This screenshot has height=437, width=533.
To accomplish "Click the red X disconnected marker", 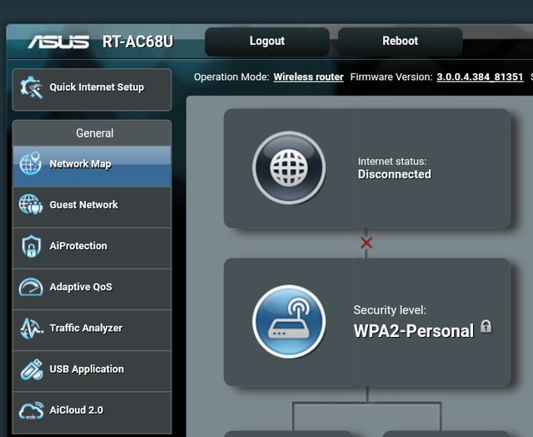I will pos(366,243).
